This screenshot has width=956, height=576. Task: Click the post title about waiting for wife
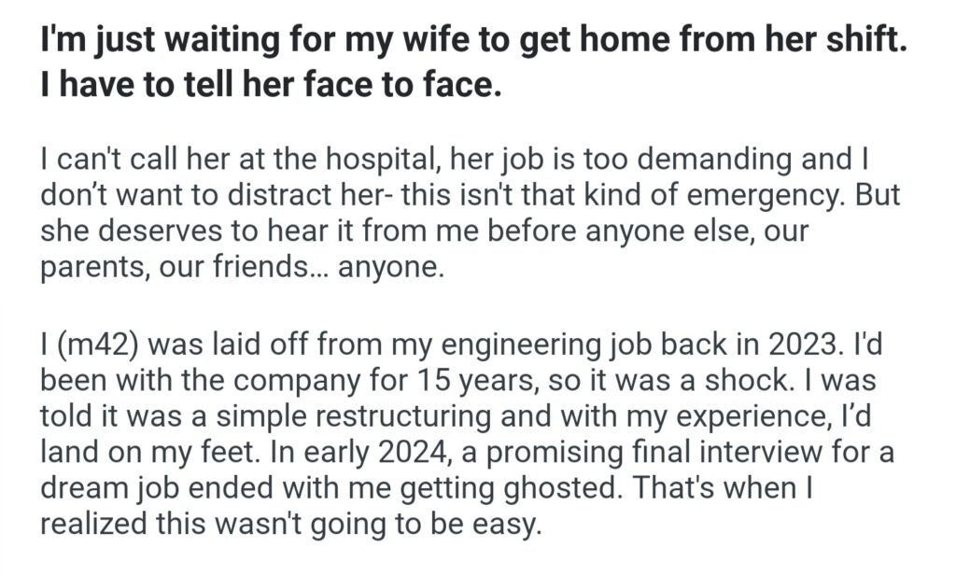coord(473,44)
